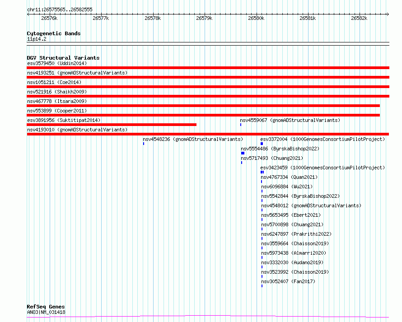Click the chr11:26575565..26582555 coordinates text
402x322 pixels.
pos(60,9)
